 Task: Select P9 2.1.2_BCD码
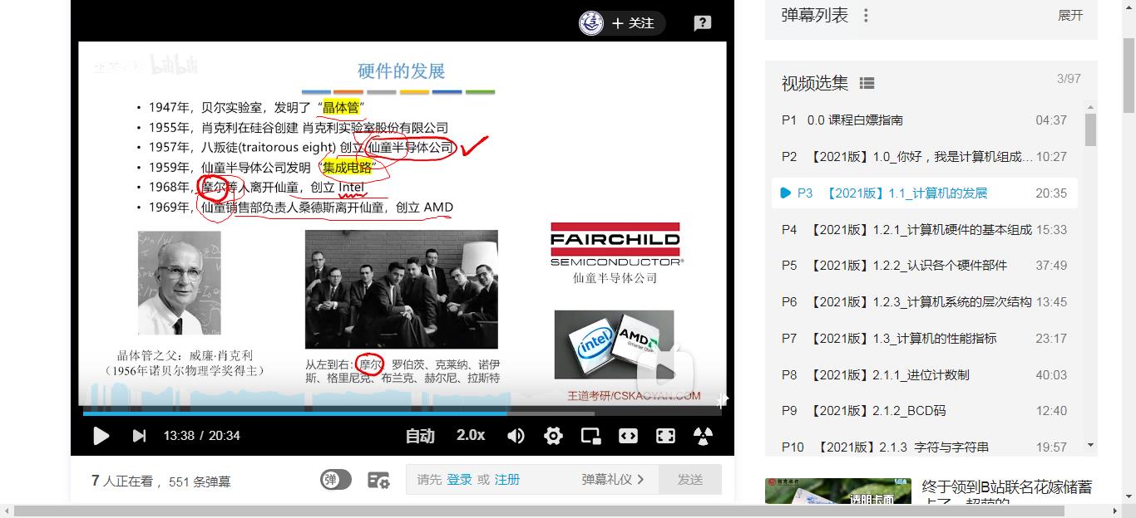[925, 411]
